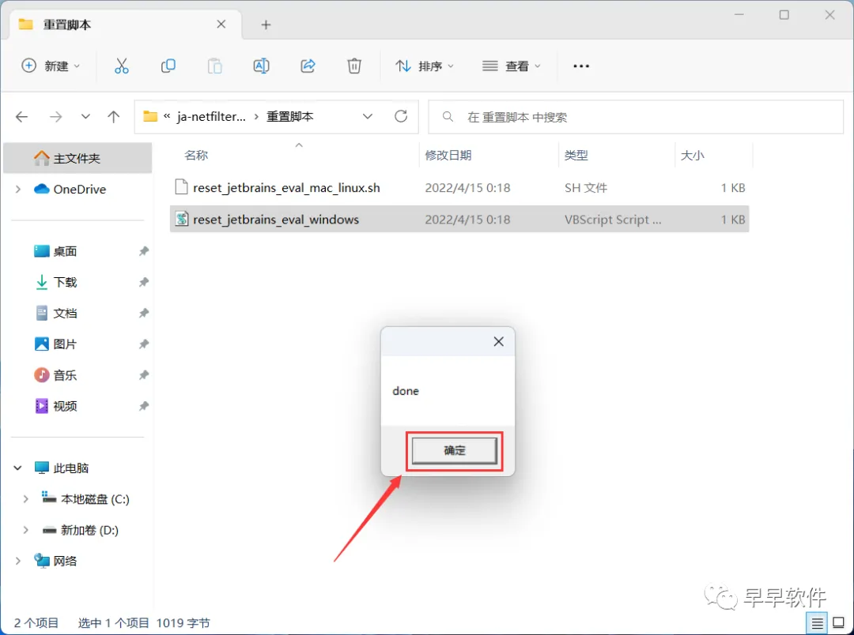The width and height of the screenshot is (854, 635).
Task: Open 视频 (Videos) quick access
Action: pyautogui.click(x=65, y=407)
